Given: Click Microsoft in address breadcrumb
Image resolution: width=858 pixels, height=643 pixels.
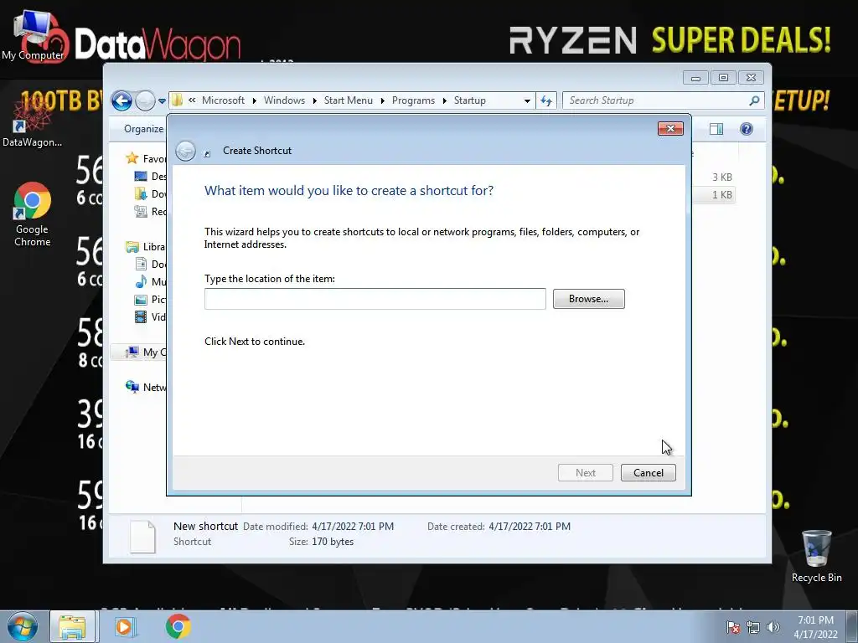Looking at the screenshot, I should (223, 100).
